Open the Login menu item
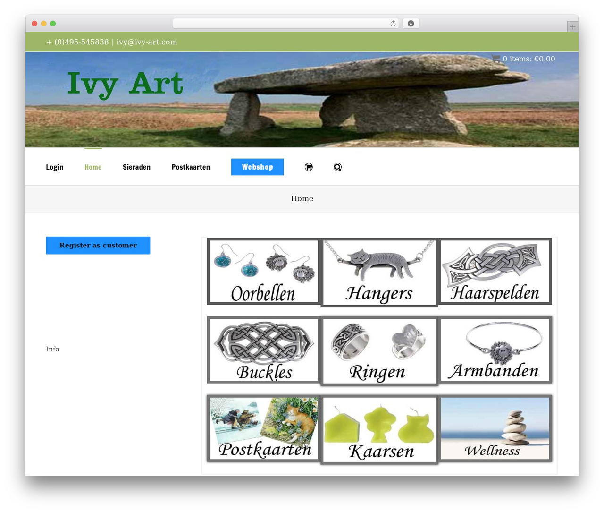This screenshot has height=512, width=604. point(55,167)
